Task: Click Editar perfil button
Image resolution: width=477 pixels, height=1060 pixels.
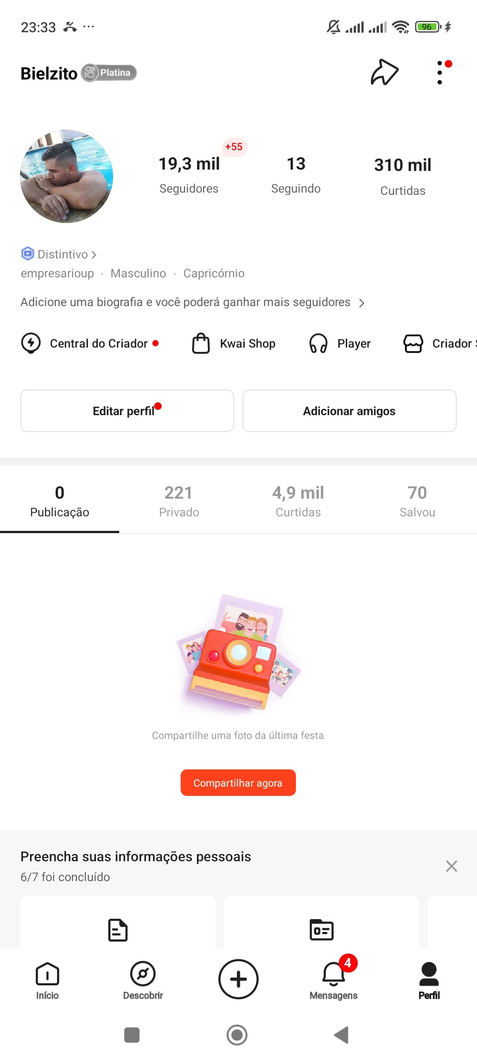Action: point(127,411)
